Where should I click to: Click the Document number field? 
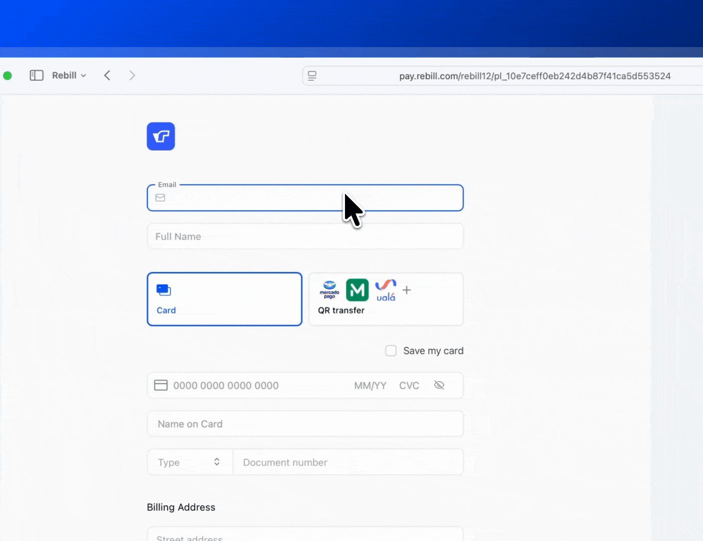pyautogui.click(x=347, y=462)
